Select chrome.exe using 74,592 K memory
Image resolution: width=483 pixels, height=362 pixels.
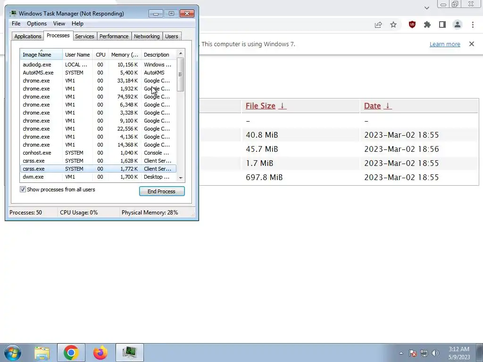coord(98,97)
